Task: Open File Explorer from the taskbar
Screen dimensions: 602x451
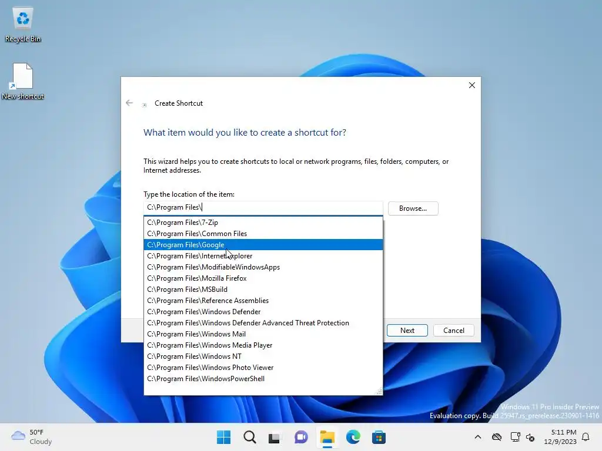Action: (x=327, y=437)
